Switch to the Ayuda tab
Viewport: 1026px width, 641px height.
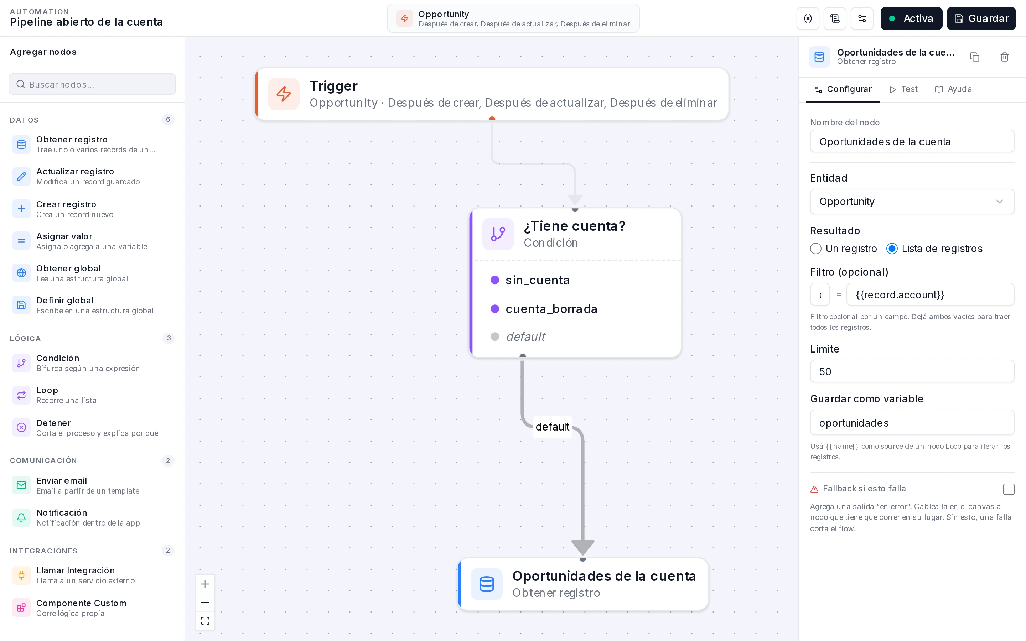pyautogui.click(x=953, y=89)
